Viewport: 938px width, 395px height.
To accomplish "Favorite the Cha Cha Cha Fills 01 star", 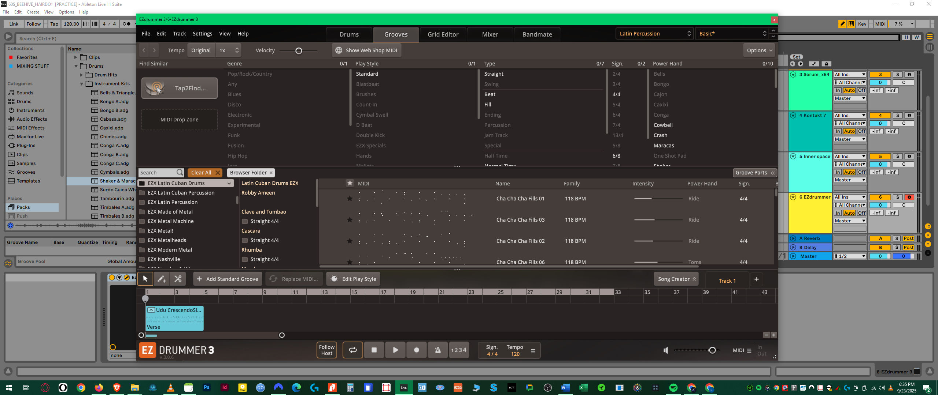I will (x=350, y=199).
